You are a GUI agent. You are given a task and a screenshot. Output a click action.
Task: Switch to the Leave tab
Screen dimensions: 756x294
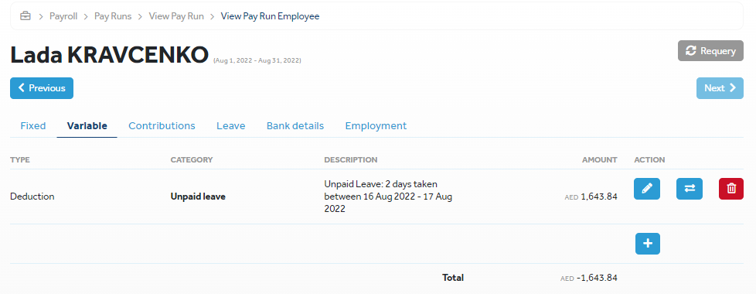(x=231, y=126)
